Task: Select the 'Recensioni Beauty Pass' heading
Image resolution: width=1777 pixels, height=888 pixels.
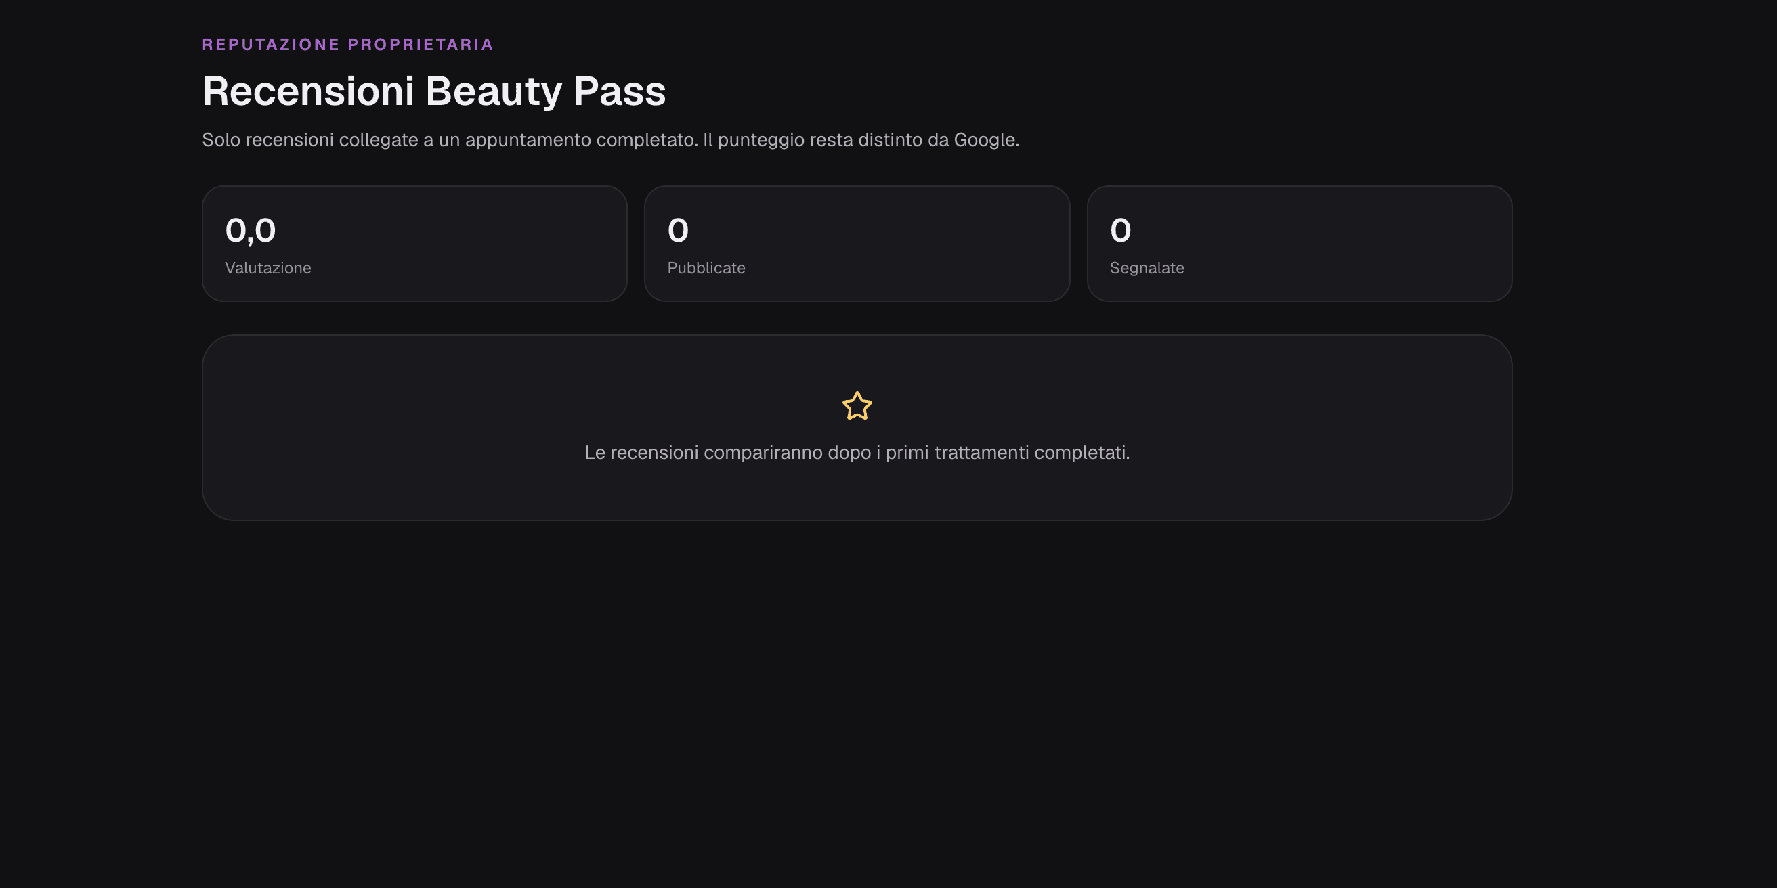Action: 434,91
